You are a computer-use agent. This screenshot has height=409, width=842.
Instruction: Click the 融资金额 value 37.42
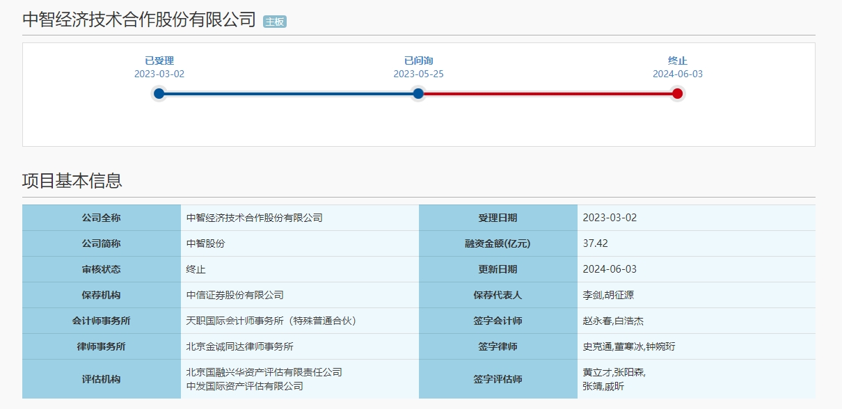point(596,243)
